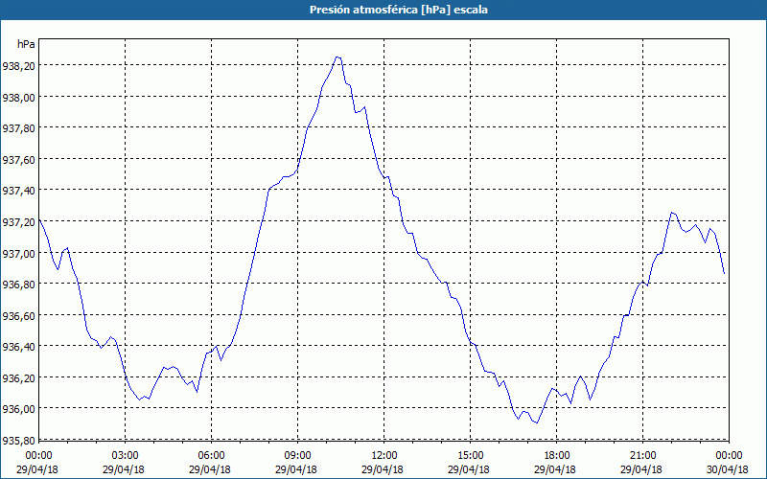Select the 936,20 y-axis label
Screen dimensions: 767x479
coord(18,377)
